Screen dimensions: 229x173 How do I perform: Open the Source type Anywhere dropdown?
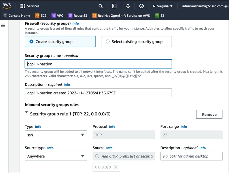click(x=56, y=156)
